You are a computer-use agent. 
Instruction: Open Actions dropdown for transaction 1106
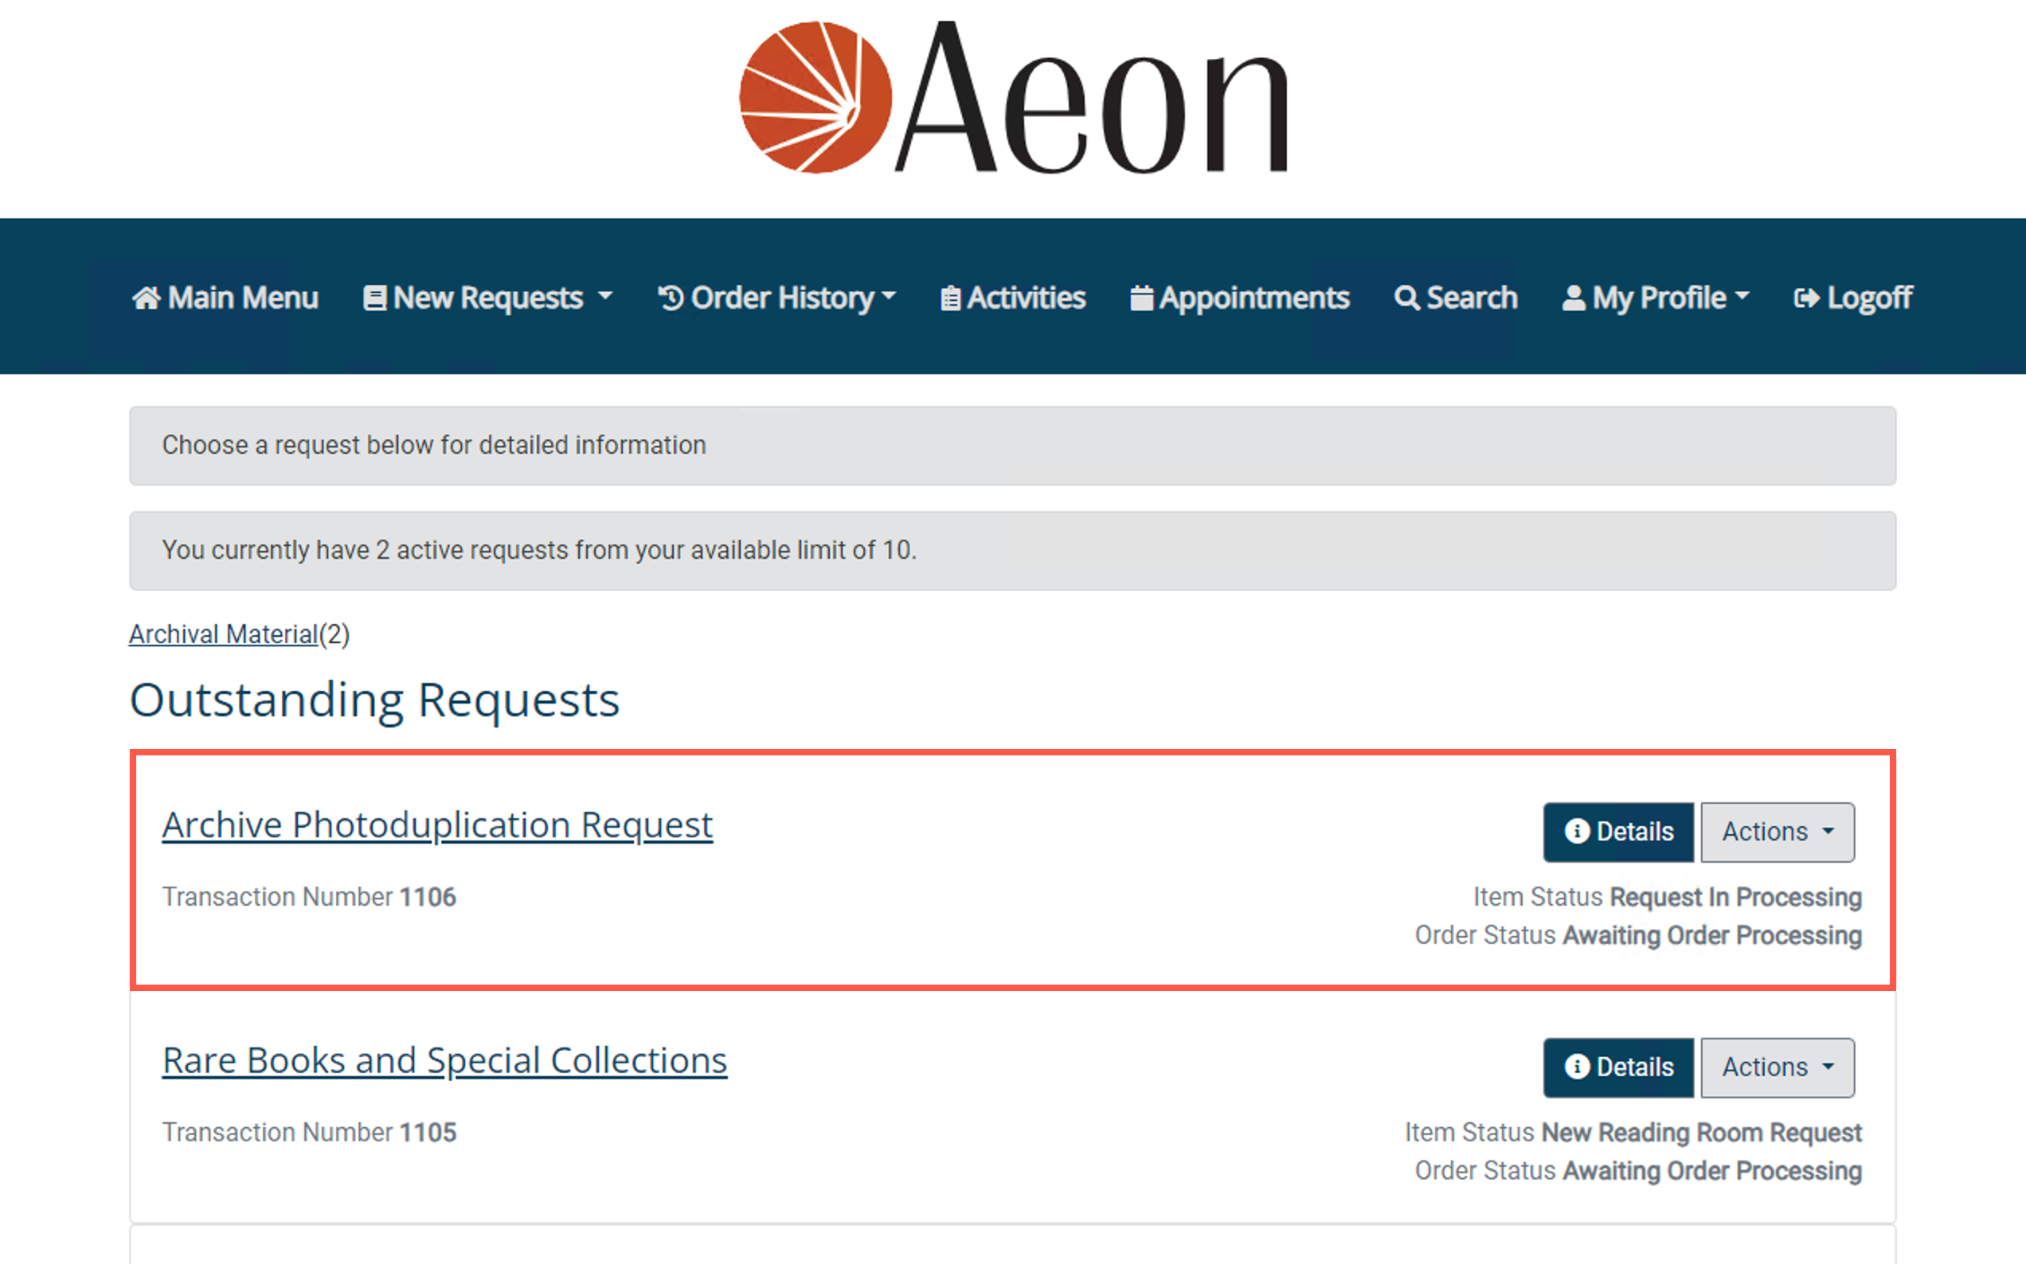(x=1777, y=832)
